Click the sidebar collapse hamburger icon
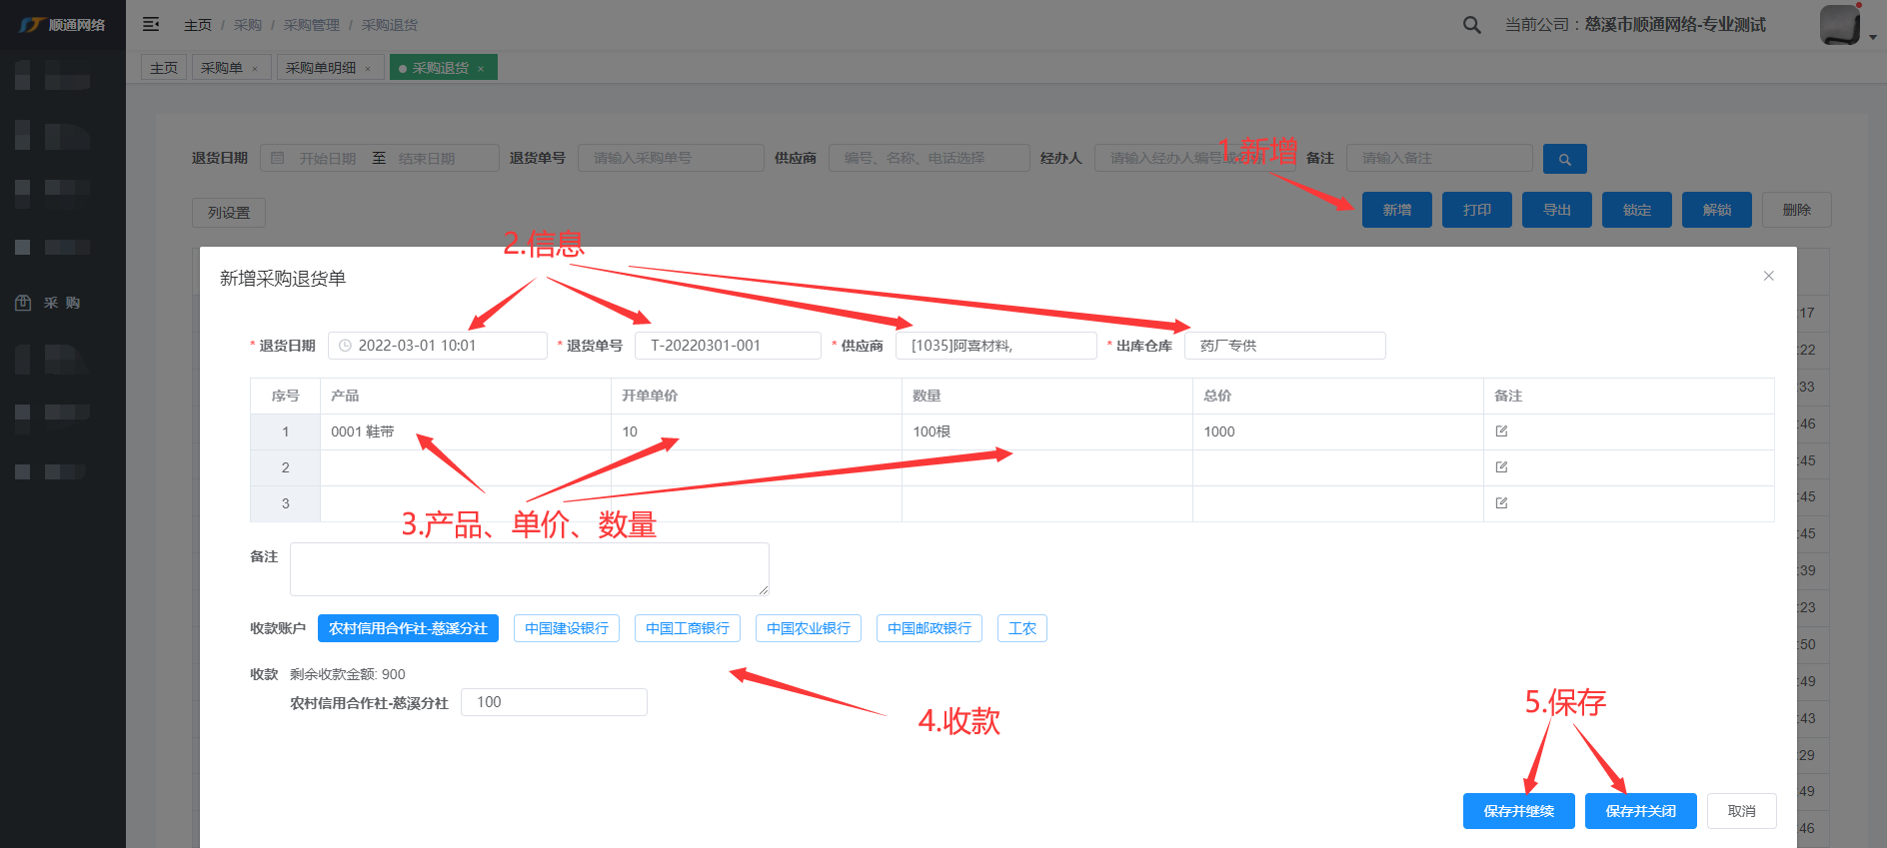Image resolution: width=1887 pixels, height=848 pixels. pyautogui.click(x=151, y=24)
